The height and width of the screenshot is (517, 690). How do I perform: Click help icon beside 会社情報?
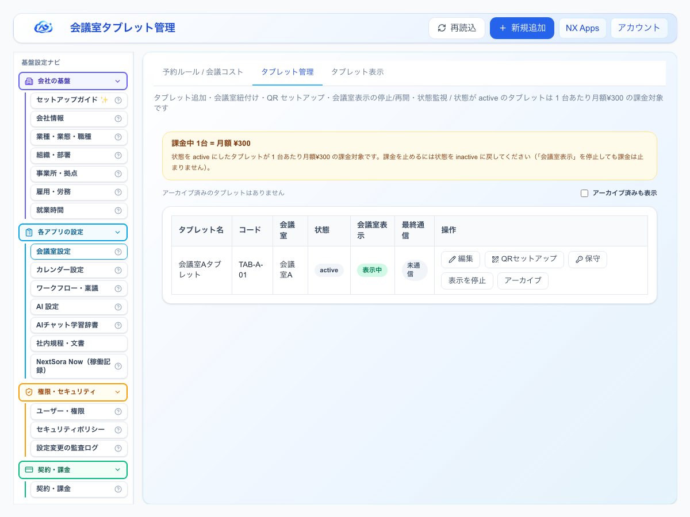pos(118,118)
